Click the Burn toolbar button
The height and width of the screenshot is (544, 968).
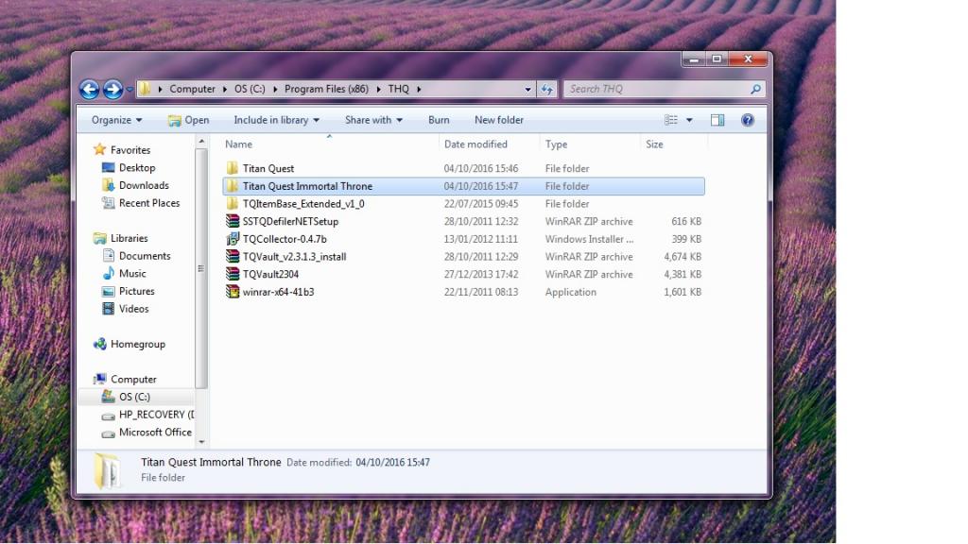pos(439,120)
